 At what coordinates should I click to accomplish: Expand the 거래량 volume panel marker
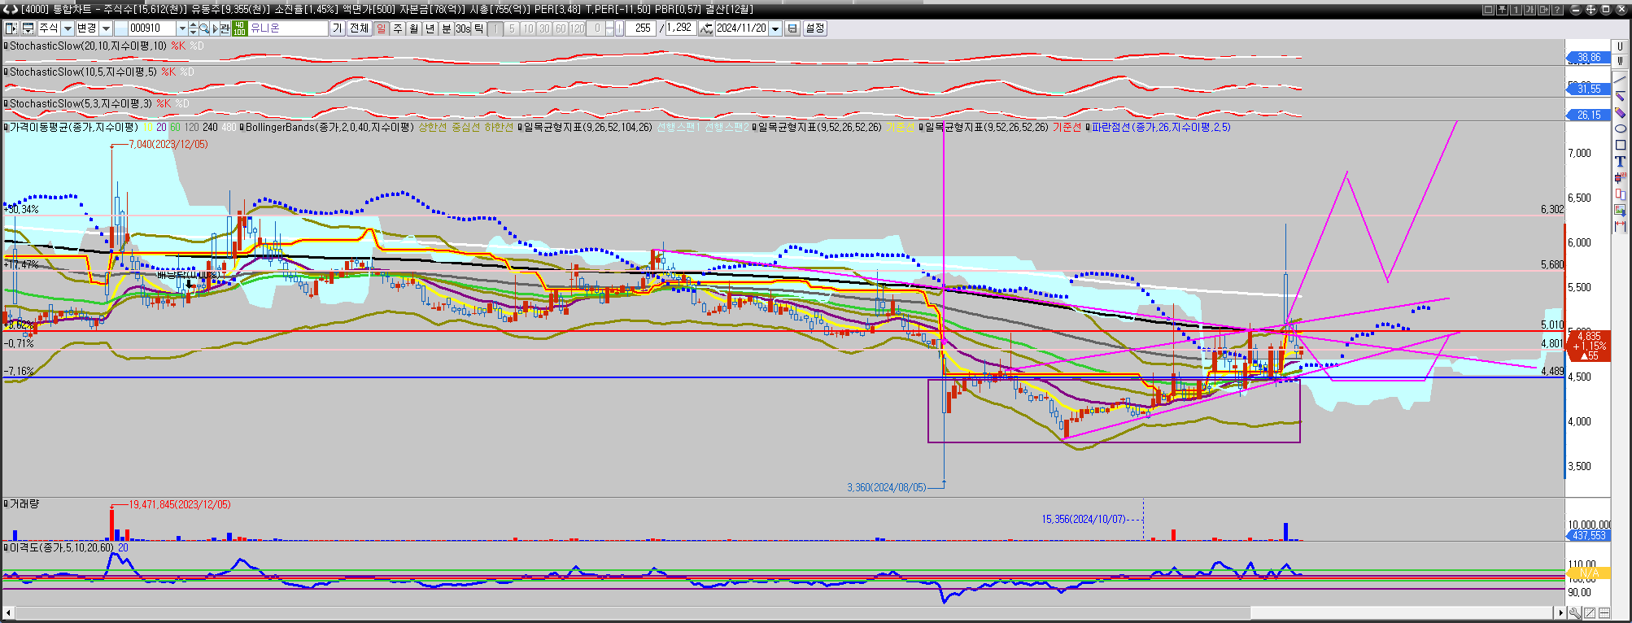[x=6, y=504]
